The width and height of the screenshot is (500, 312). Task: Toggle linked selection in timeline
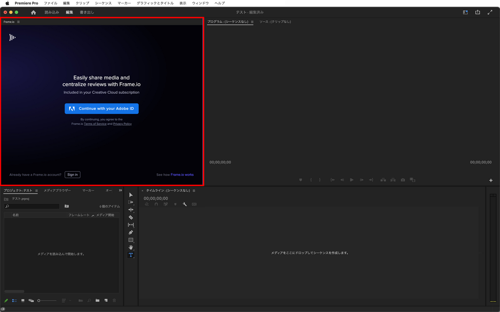coord(166,204)
